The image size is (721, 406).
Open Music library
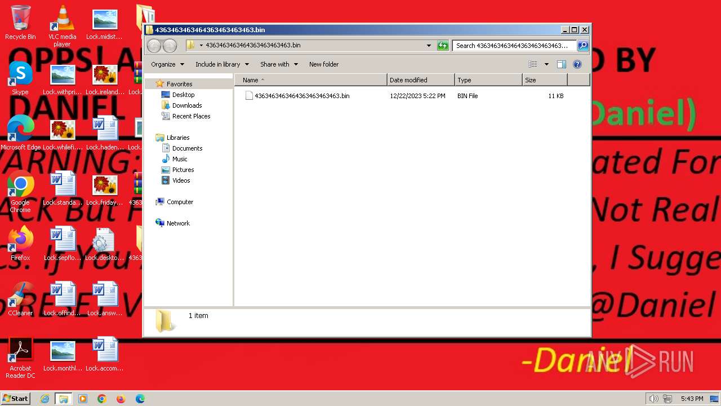click(x=180, y=159)
